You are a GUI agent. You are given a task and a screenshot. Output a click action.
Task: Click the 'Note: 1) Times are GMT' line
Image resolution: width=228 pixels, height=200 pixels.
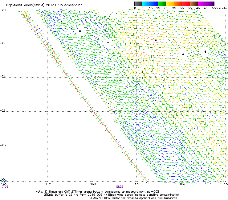click(97, 192)
